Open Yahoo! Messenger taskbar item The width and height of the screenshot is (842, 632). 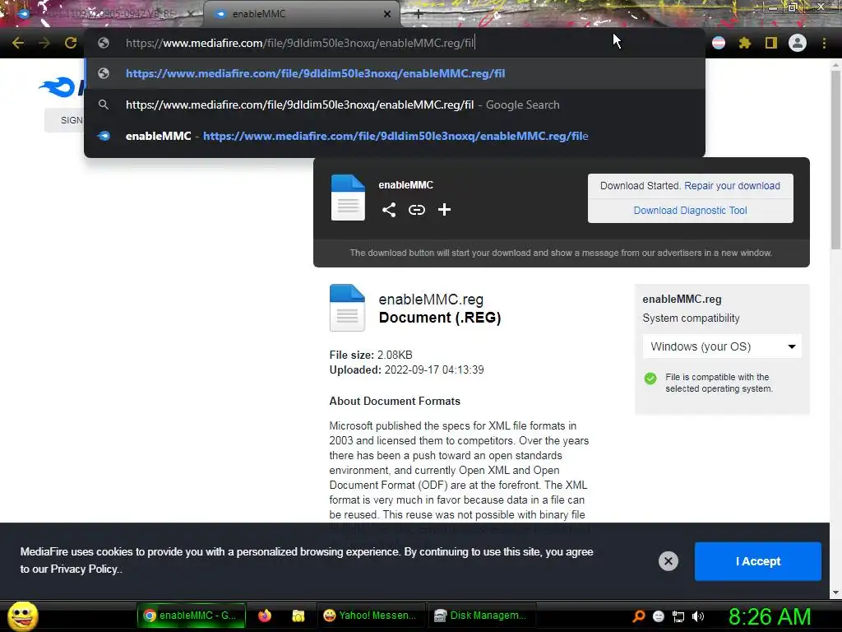pyautogui.click(x=371, y=616)
